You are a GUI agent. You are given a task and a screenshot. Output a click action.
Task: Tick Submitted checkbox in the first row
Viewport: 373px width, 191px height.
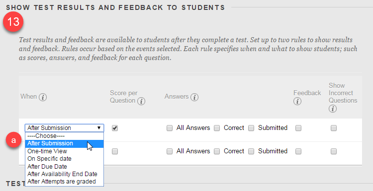[251, 128]
